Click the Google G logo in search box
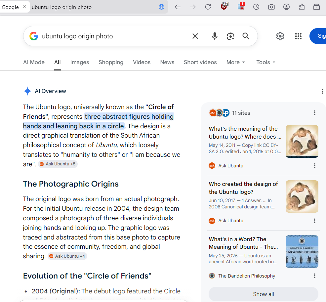 pos(34,36)
